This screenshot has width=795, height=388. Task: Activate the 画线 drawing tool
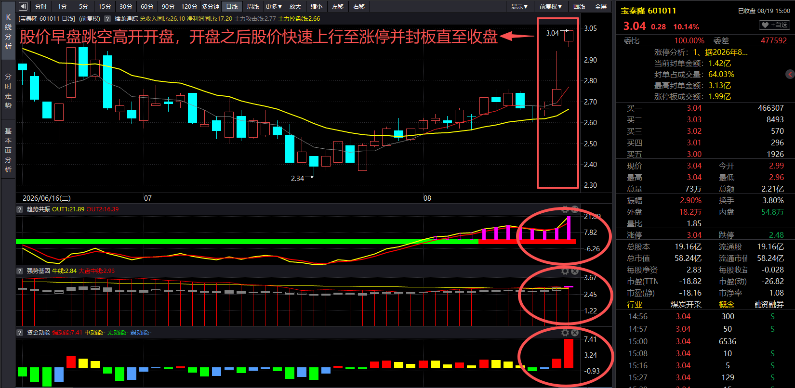click(x=579, y=6)
